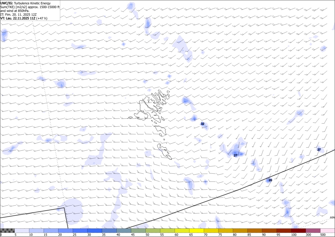Viewport: 335px width, 237px height.
Task: Click the '300' legend scale number
Action: [x=308, y=235]
